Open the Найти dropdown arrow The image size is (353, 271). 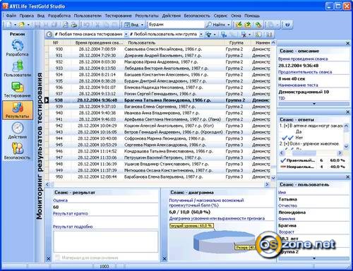(228, 25)
